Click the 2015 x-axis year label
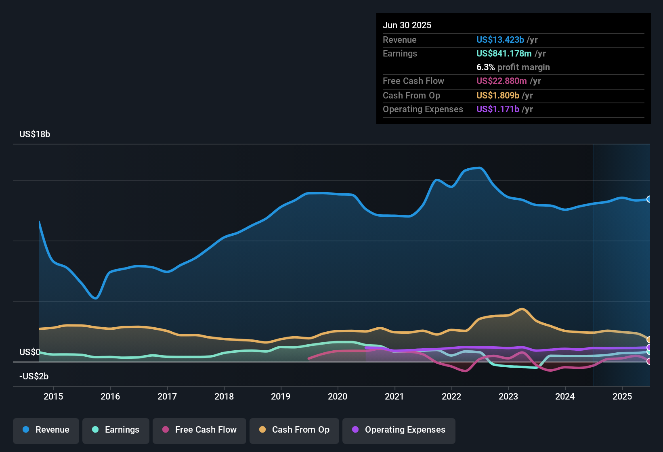Viewport: 663px width, 452px height. (x=53, y=396)
